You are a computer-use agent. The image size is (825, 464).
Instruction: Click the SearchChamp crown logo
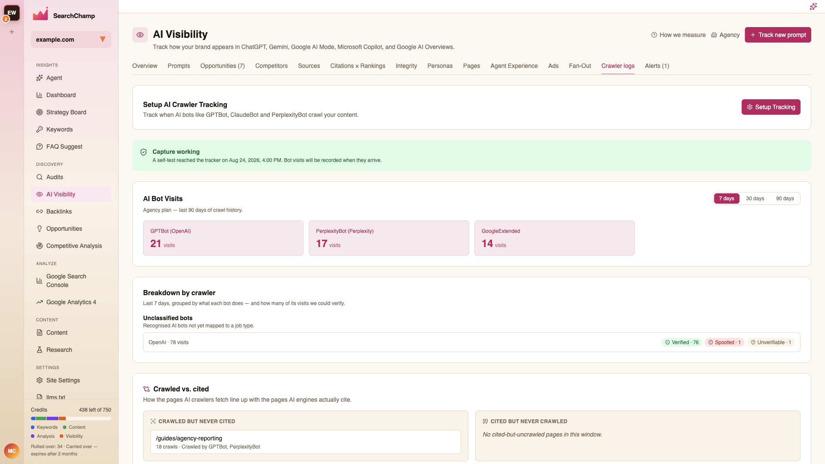point(40,14)
